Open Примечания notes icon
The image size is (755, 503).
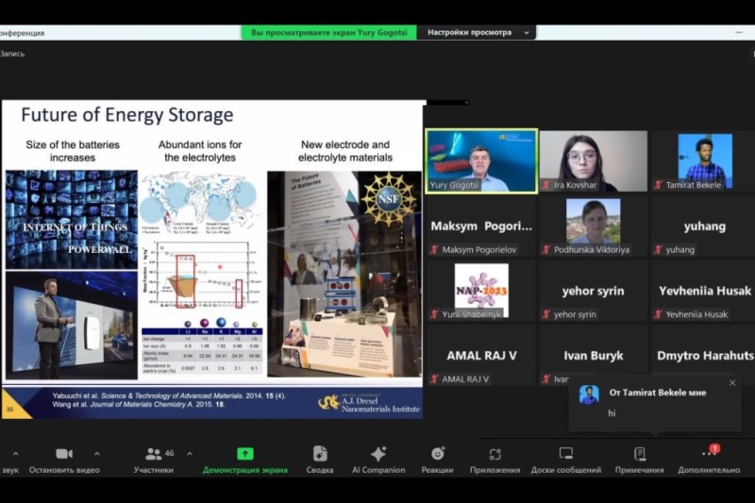point(640,453)
